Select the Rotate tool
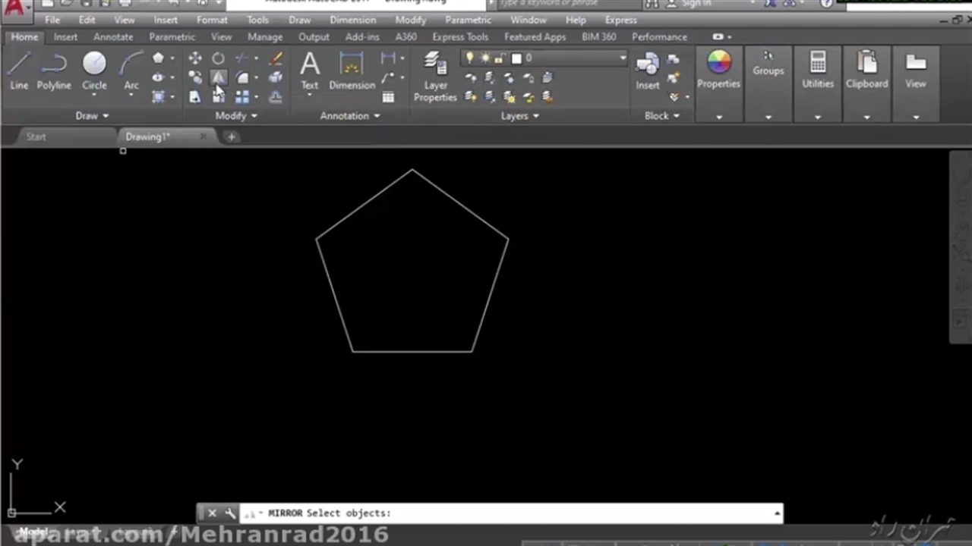Image resolution: width=972 pixels, height=546 pixels. pyautogui.click(x=218, y=58)
